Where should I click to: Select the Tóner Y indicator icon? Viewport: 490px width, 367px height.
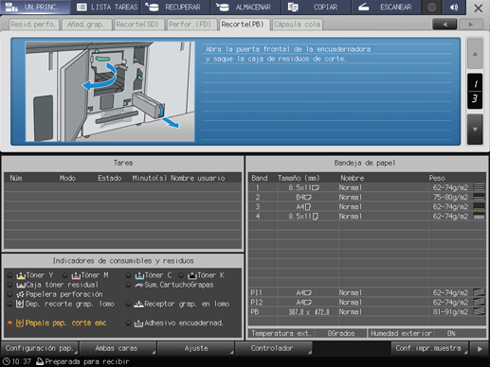21,275
